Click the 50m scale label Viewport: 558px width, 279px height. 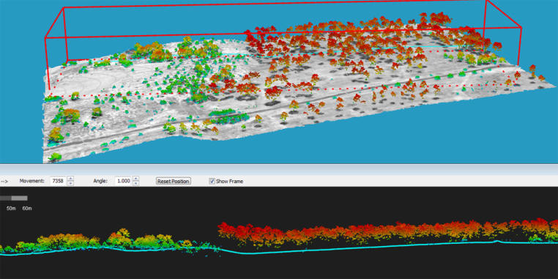(x=11, y=208)
